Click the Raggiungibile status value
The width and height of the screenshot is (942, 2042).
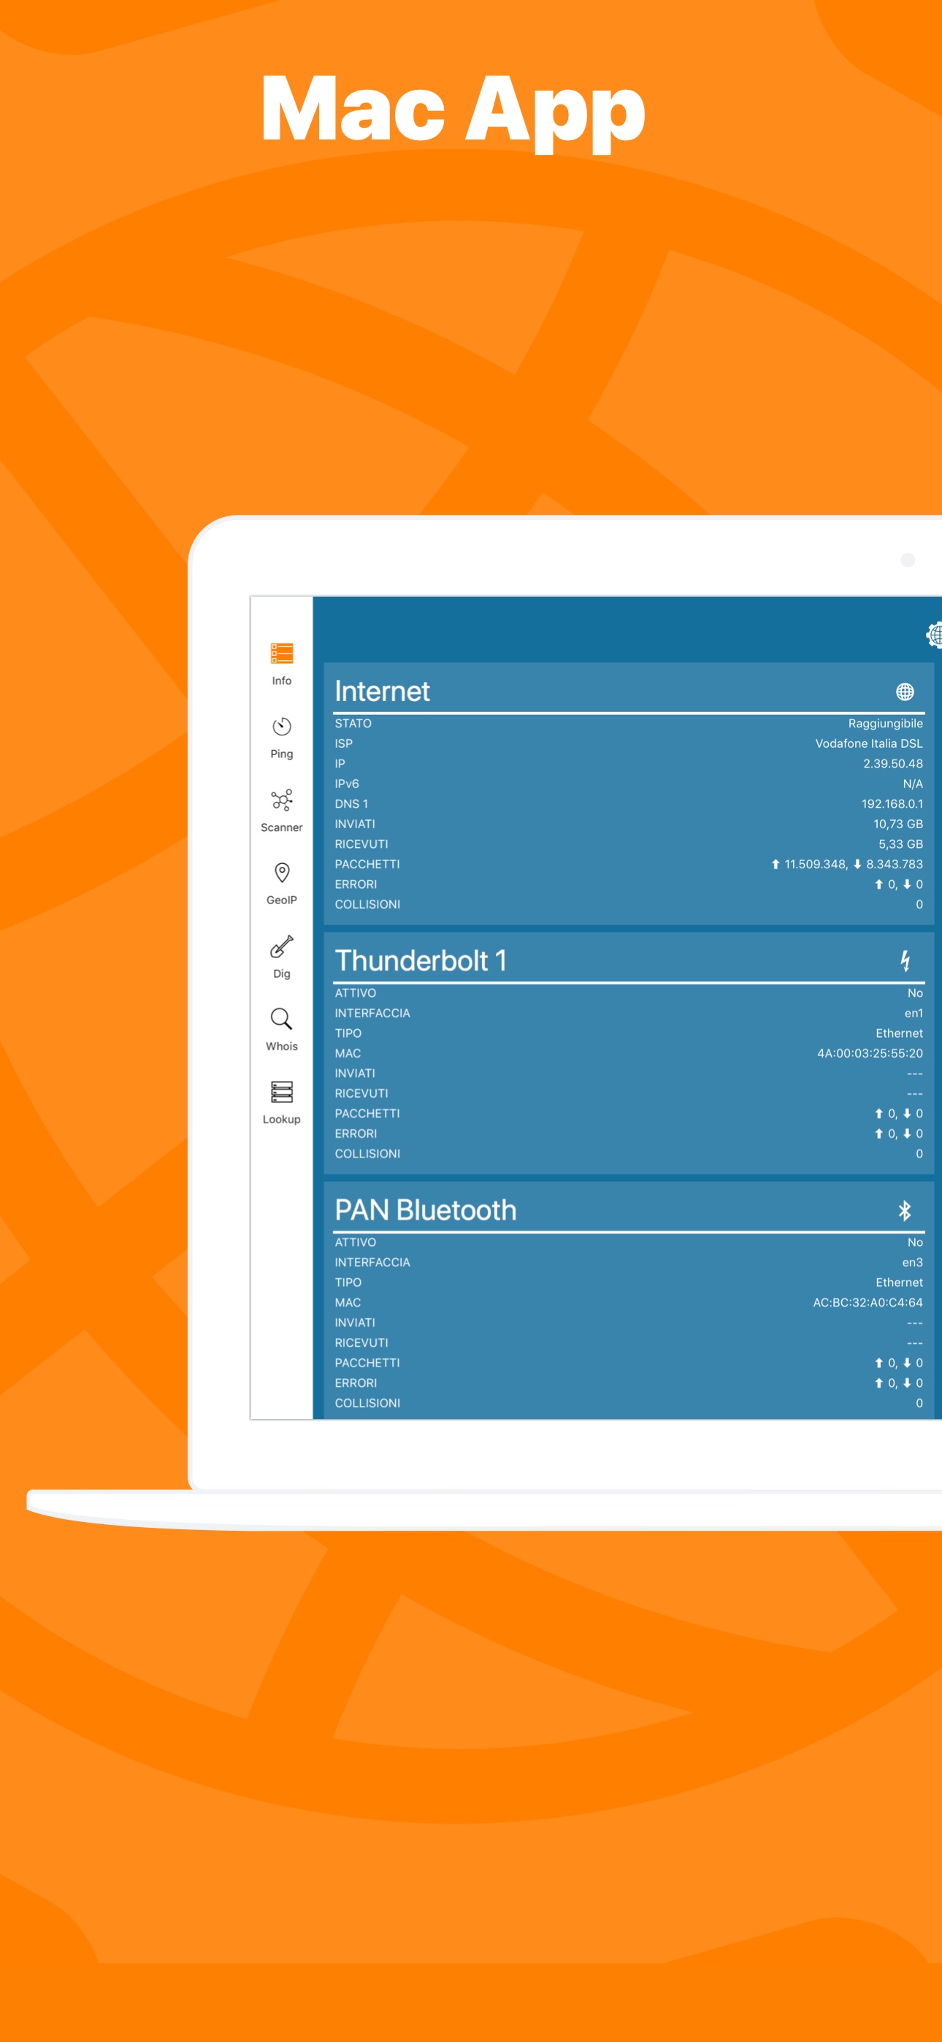[x=885, y=724]
